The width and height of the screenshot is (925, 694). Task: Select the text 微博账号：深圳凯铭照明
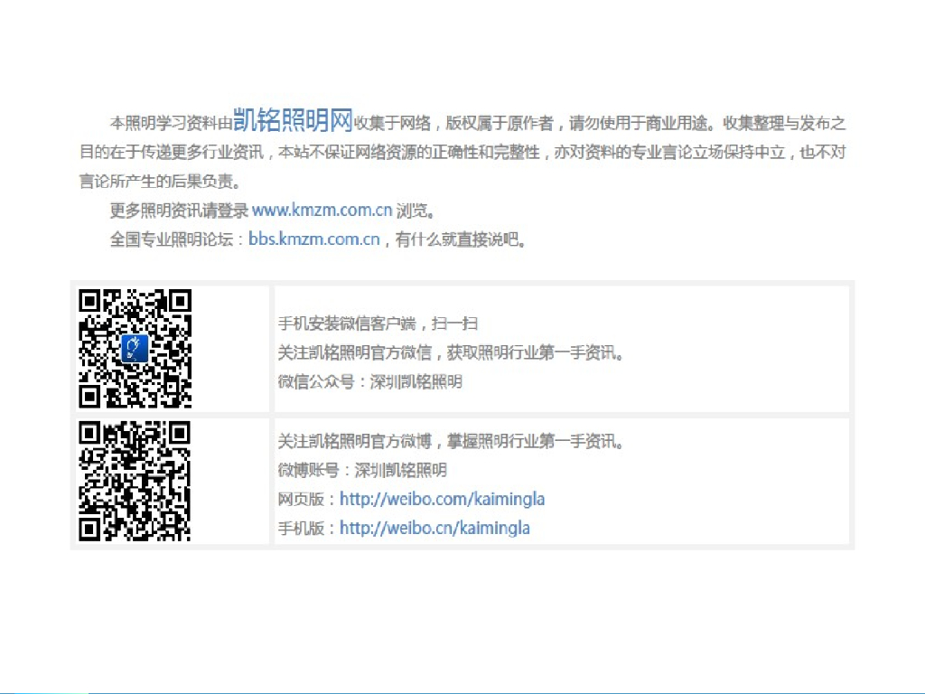(x=362, y=470)
